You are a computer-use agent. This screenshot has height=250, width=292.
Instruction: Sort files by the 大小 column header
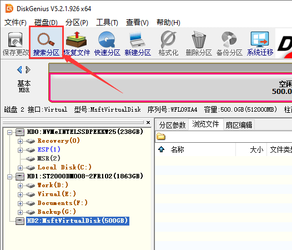click(x=251, y=149)
